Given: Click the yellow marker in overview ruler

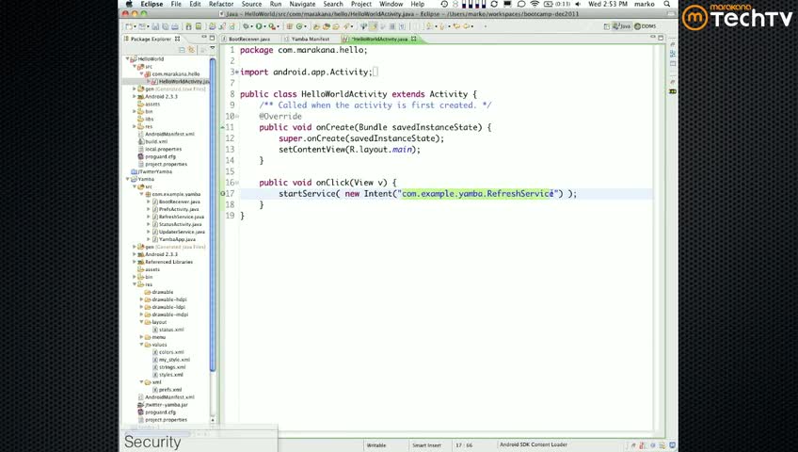Looking at the screenshot, I should (672, 91).
